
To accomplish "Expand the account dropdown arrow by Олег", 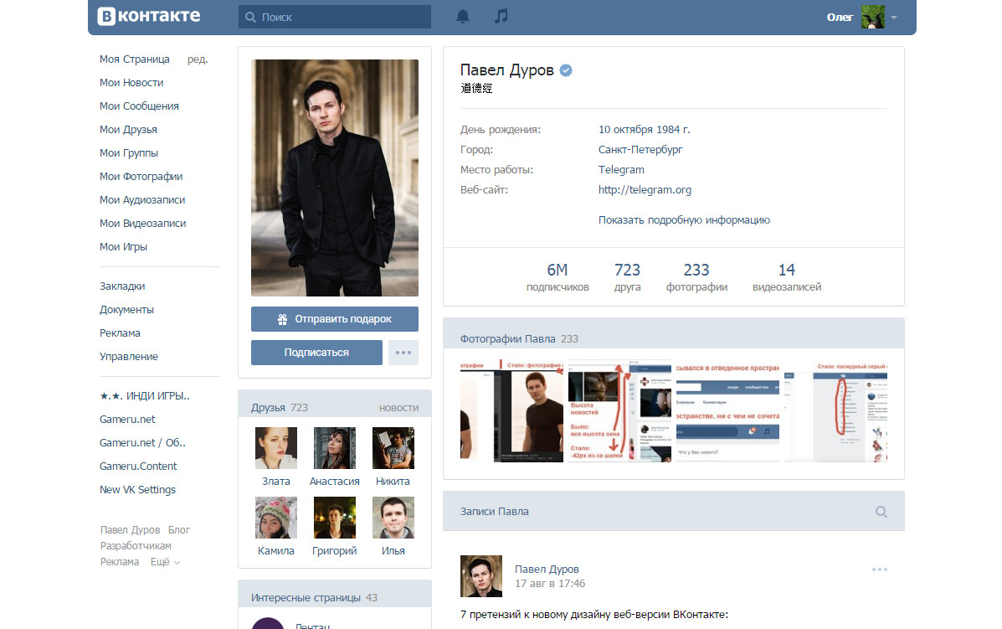I will click(x=894, y=18).
